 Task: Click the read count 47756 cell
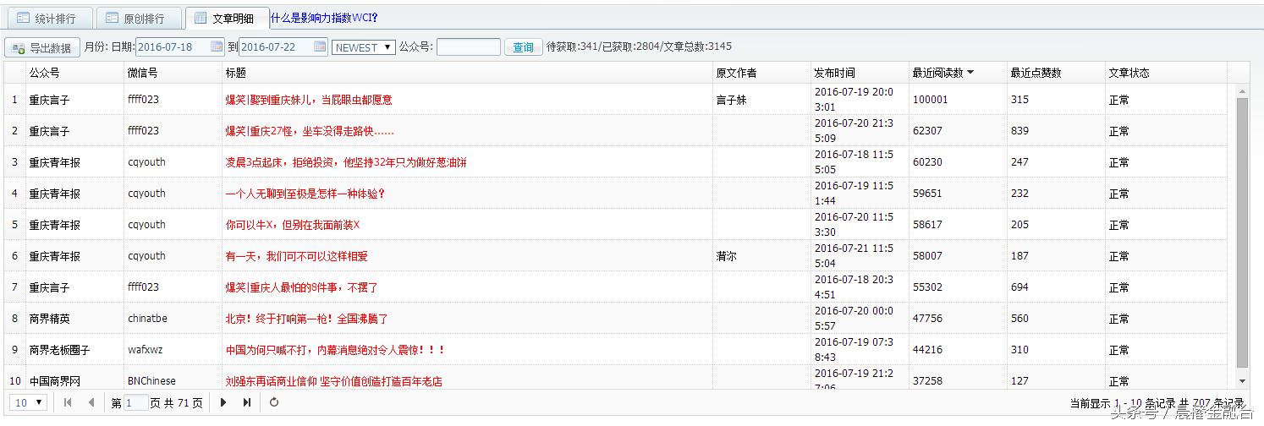(958, 319)
